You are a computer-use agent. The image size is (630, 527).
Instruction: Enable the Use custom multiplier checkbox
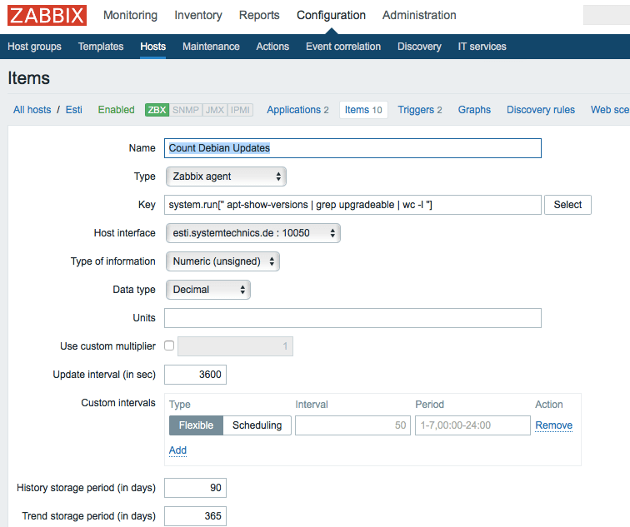(x=169, y=346)
